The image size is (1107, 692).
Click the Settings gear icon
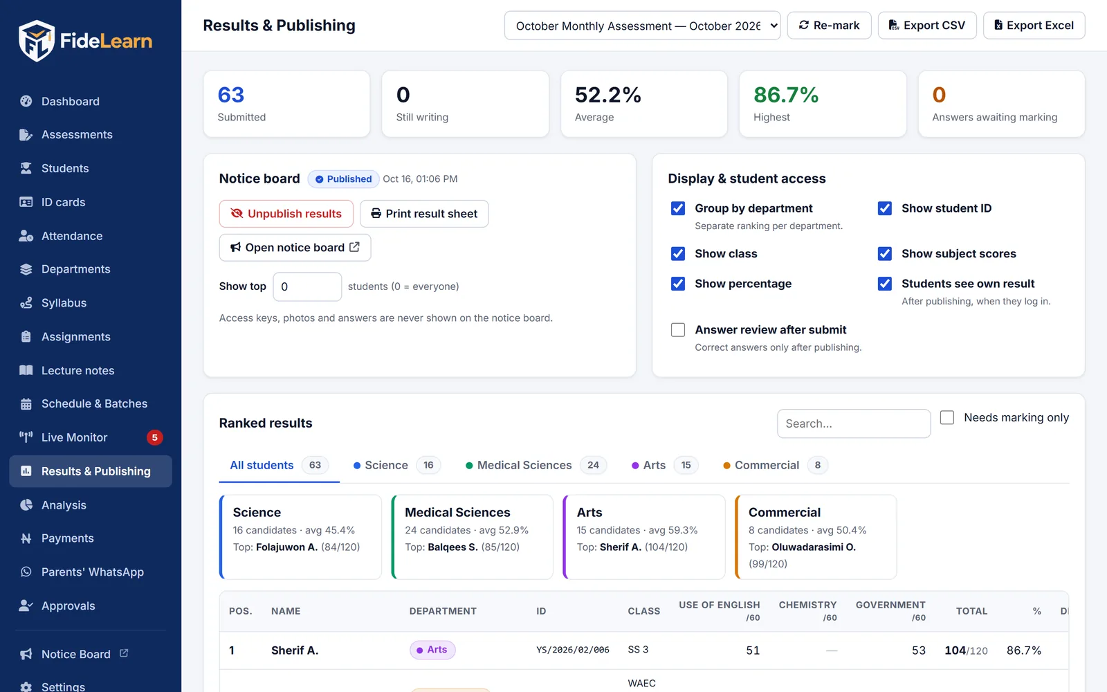click(26, 687)
